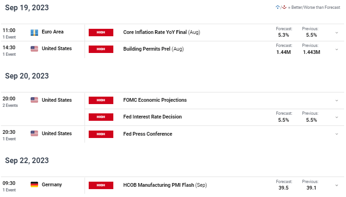This screenshot has width=346, height=197.
Task: Select the Sep 20, 2023 date heading
Action: [27, 76]
